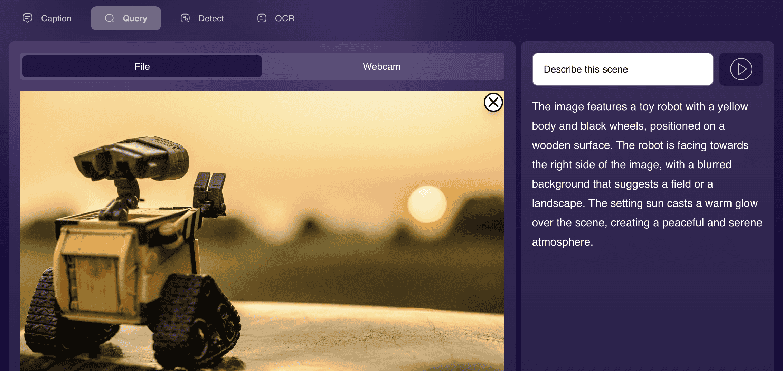Remove the uploaded image with X icon
Viewport: 783px width, 371px height.
click(x=493, y=102)
